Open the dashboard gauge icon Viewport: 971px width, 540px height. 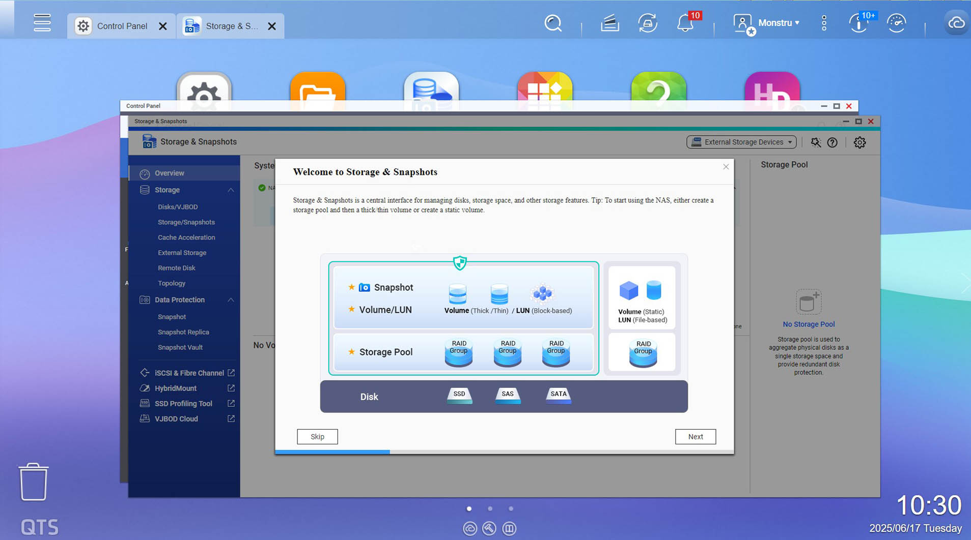897,23
